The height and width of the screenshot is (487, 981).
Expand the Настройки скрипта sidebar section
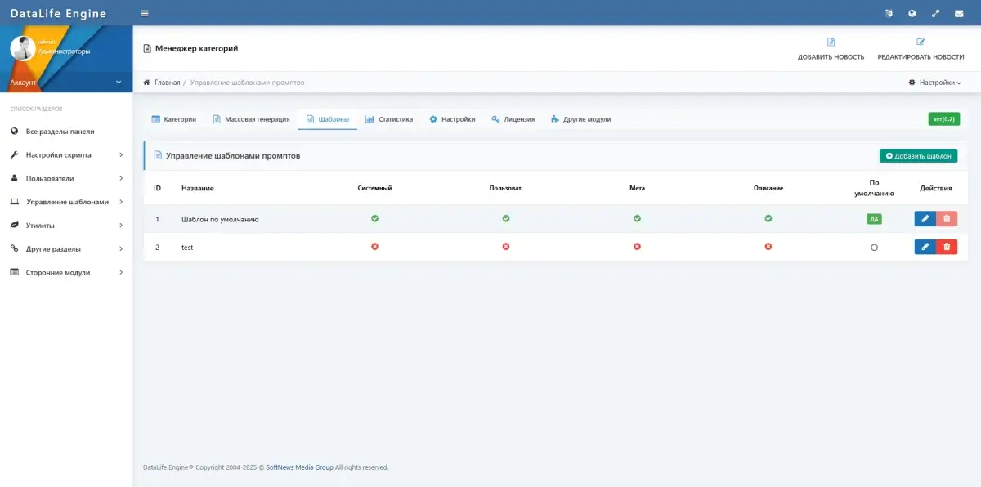pyautogui.click(x=66, y=154)
